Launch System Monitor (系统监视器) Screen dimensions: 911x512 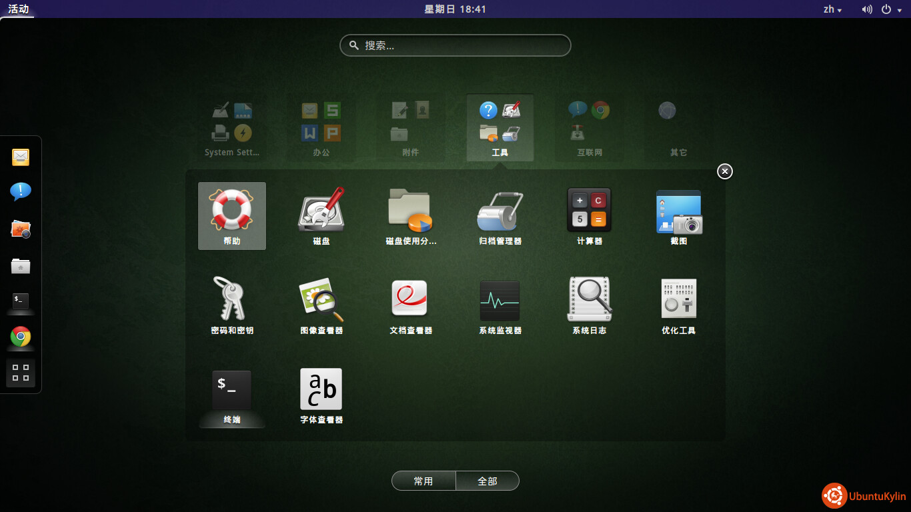[x=500, y=305]
